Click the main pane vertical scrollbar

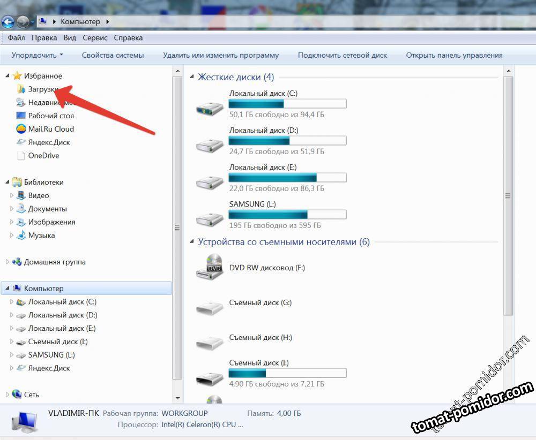point(508,196)
